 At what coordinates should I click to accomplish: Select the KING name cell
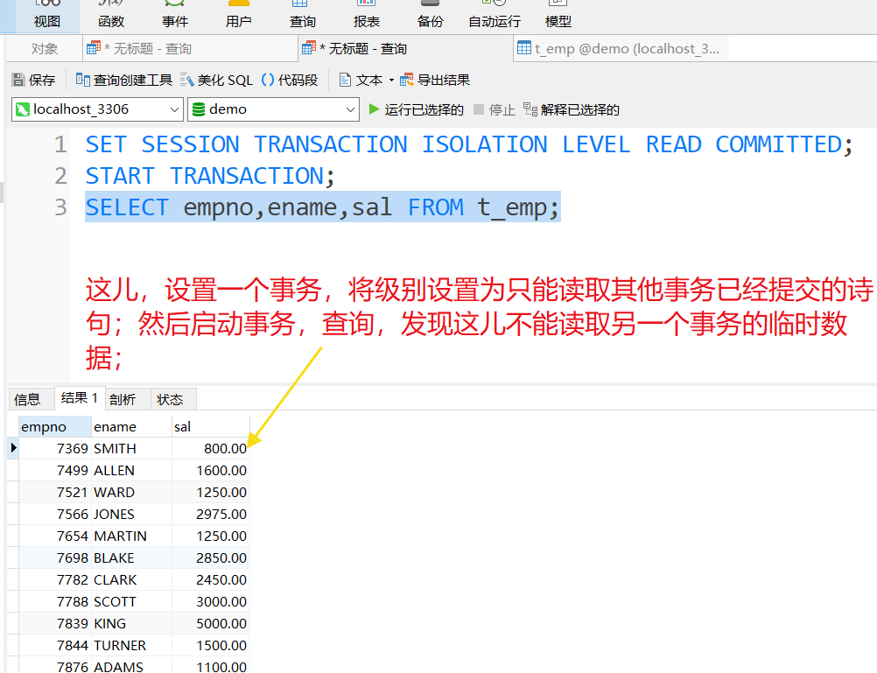[x=131, y=623]
